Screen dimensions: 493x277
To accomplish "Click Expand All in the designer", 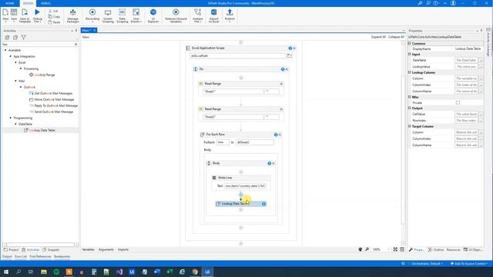I will 378,37.
